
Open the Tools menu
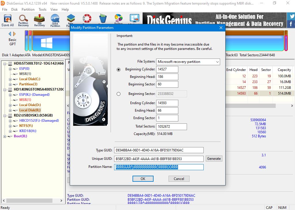[x=42, y=9]
